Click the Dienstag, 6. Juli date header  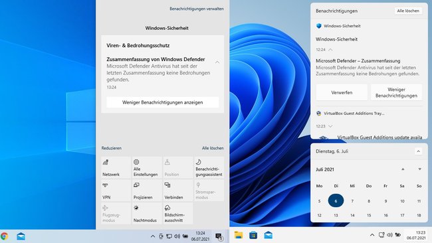[x=332, y=151]
